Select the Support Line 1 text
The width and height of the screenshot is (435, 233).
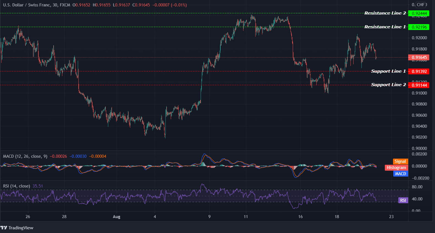pyautogui.click(x=388, y=71)
